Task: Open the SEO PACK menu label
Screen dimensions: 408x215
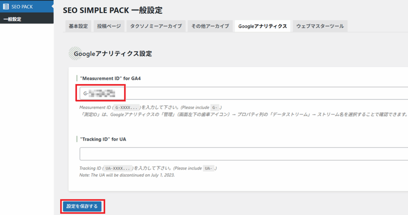Action: pyautogui.click(x=23, y=6)
